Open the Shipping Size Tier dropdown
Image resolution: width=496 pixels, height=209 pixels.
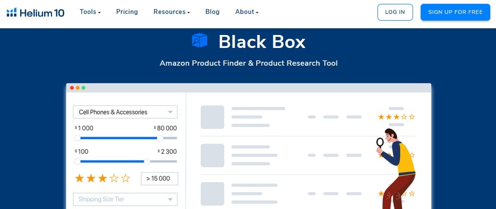click(125, 199)
